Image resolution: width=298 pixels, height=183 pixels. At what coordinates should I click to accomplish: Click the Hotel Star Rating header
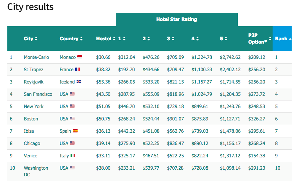(177, 20)
